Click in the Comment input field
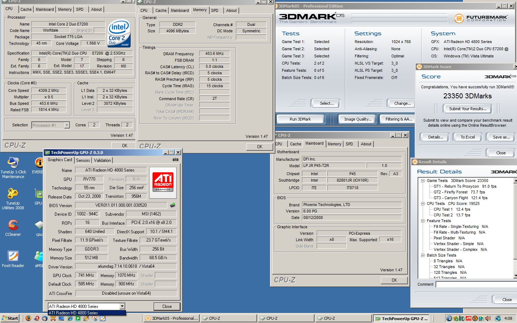This screenshot has width=517, height=323. 476,284
